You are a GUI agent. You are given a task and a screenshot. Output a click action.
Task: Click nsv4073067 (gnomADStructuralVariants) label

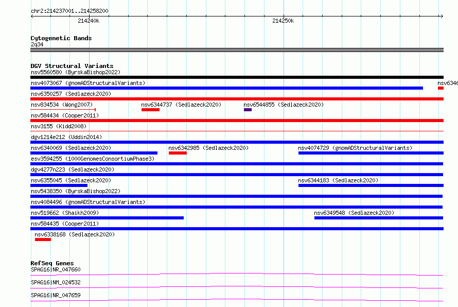pos(88,83)
